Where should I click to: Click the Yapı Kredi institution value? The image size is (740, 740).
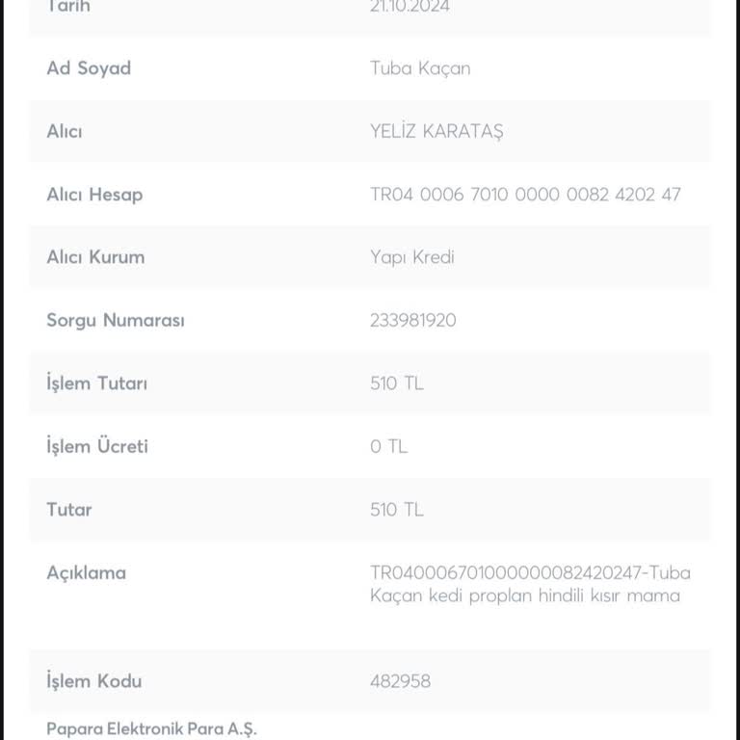point(412,257)
